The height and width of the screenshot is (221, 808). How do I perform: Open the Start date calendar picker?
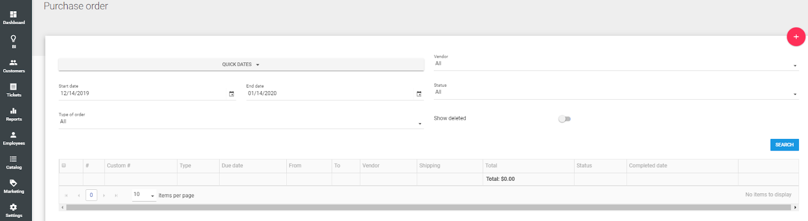point(231,94)
